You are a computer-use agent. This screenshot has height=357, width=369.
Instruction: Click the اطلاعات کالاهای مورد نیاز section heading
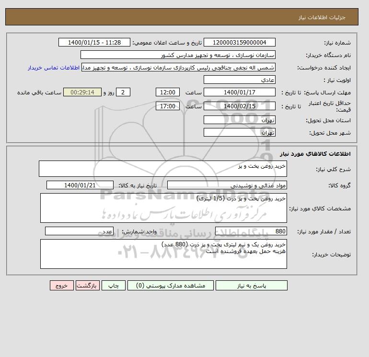click(315, 154)
